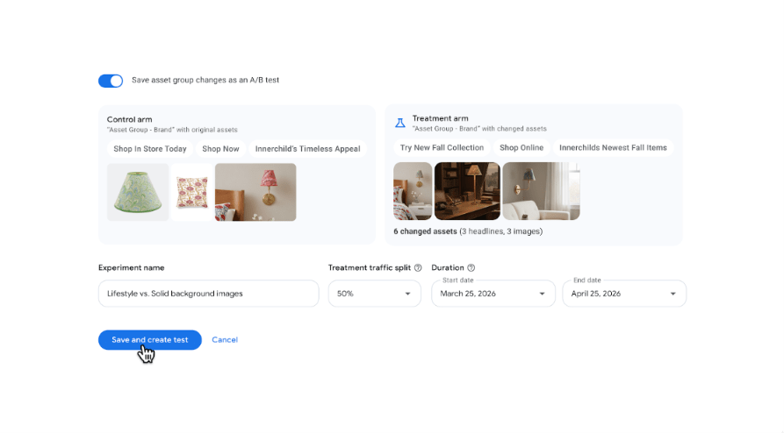Open the End date April 25, 2026 dropdown
784x433 pixels.
(x=624, y=294)
